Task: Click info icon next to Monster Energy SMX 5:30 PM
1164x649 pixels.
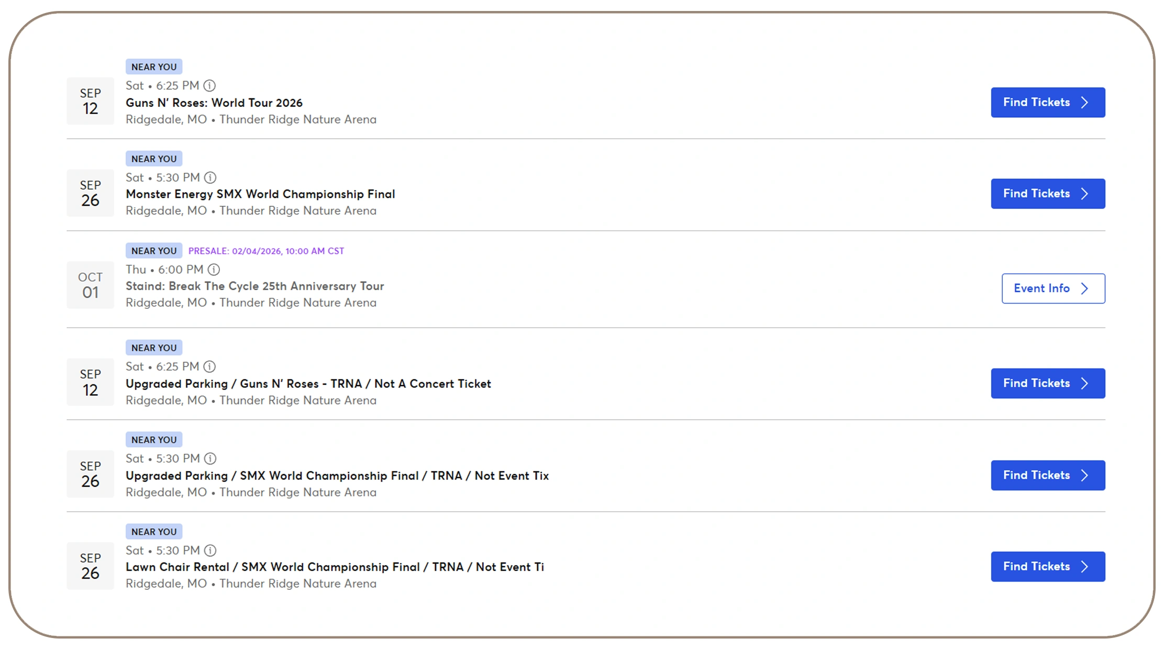Action: (x=210, y=177)
